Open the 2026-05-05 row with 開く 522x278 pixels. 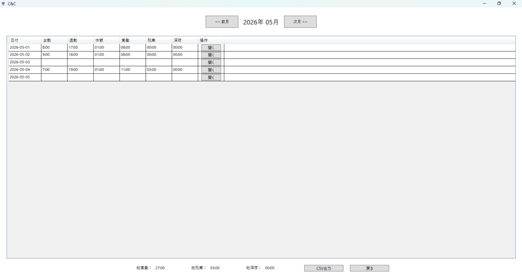coord(211,77)
